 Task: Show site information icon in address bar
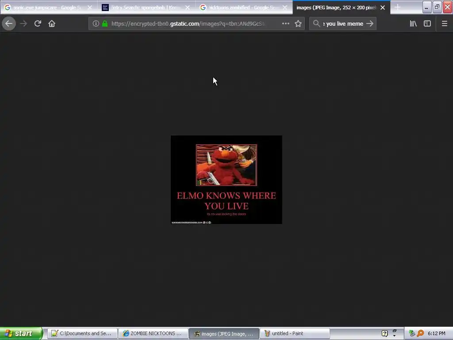(x=96, y=24)
